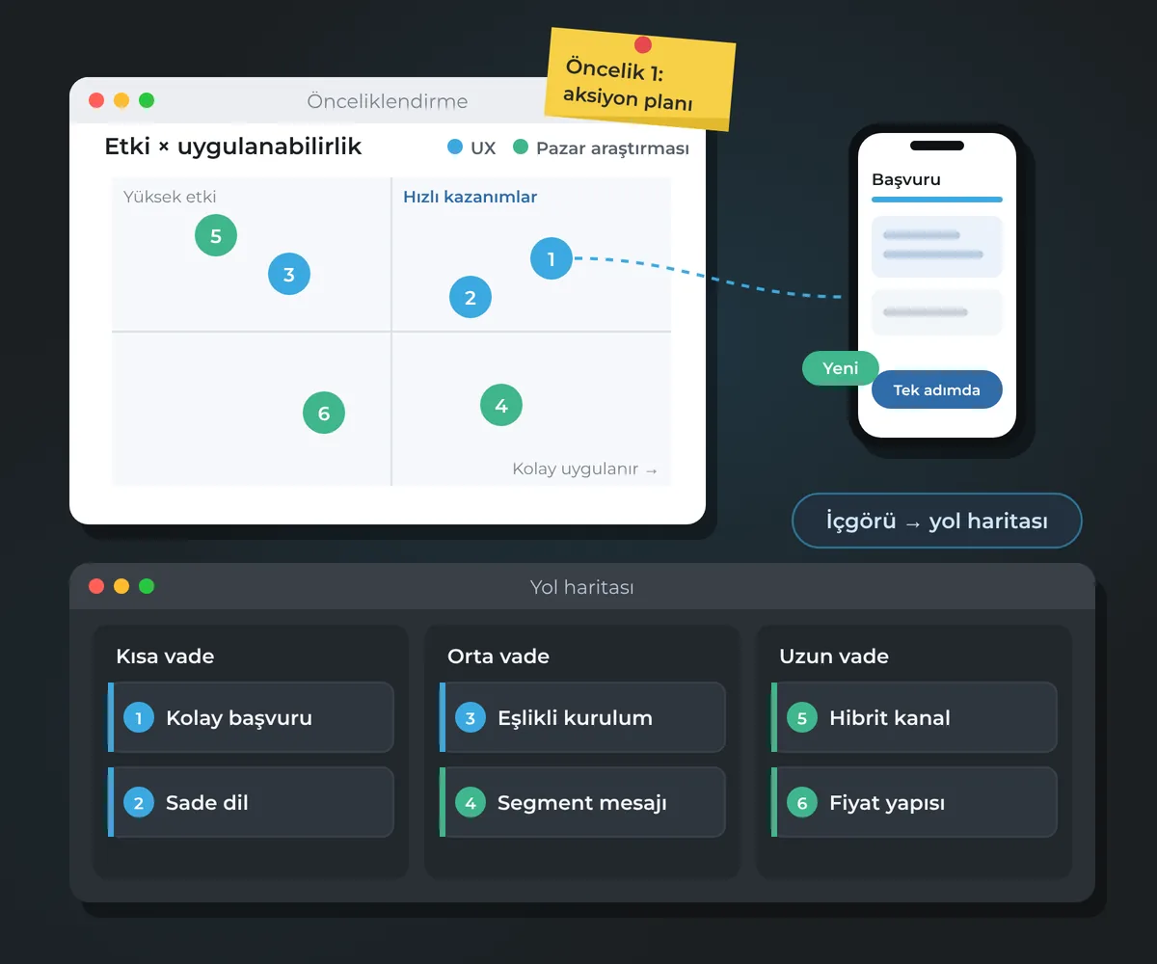Open the Hibrit kanal card
The height and width of the screenshot is (964, 1157).
click(x=914, y=717)
